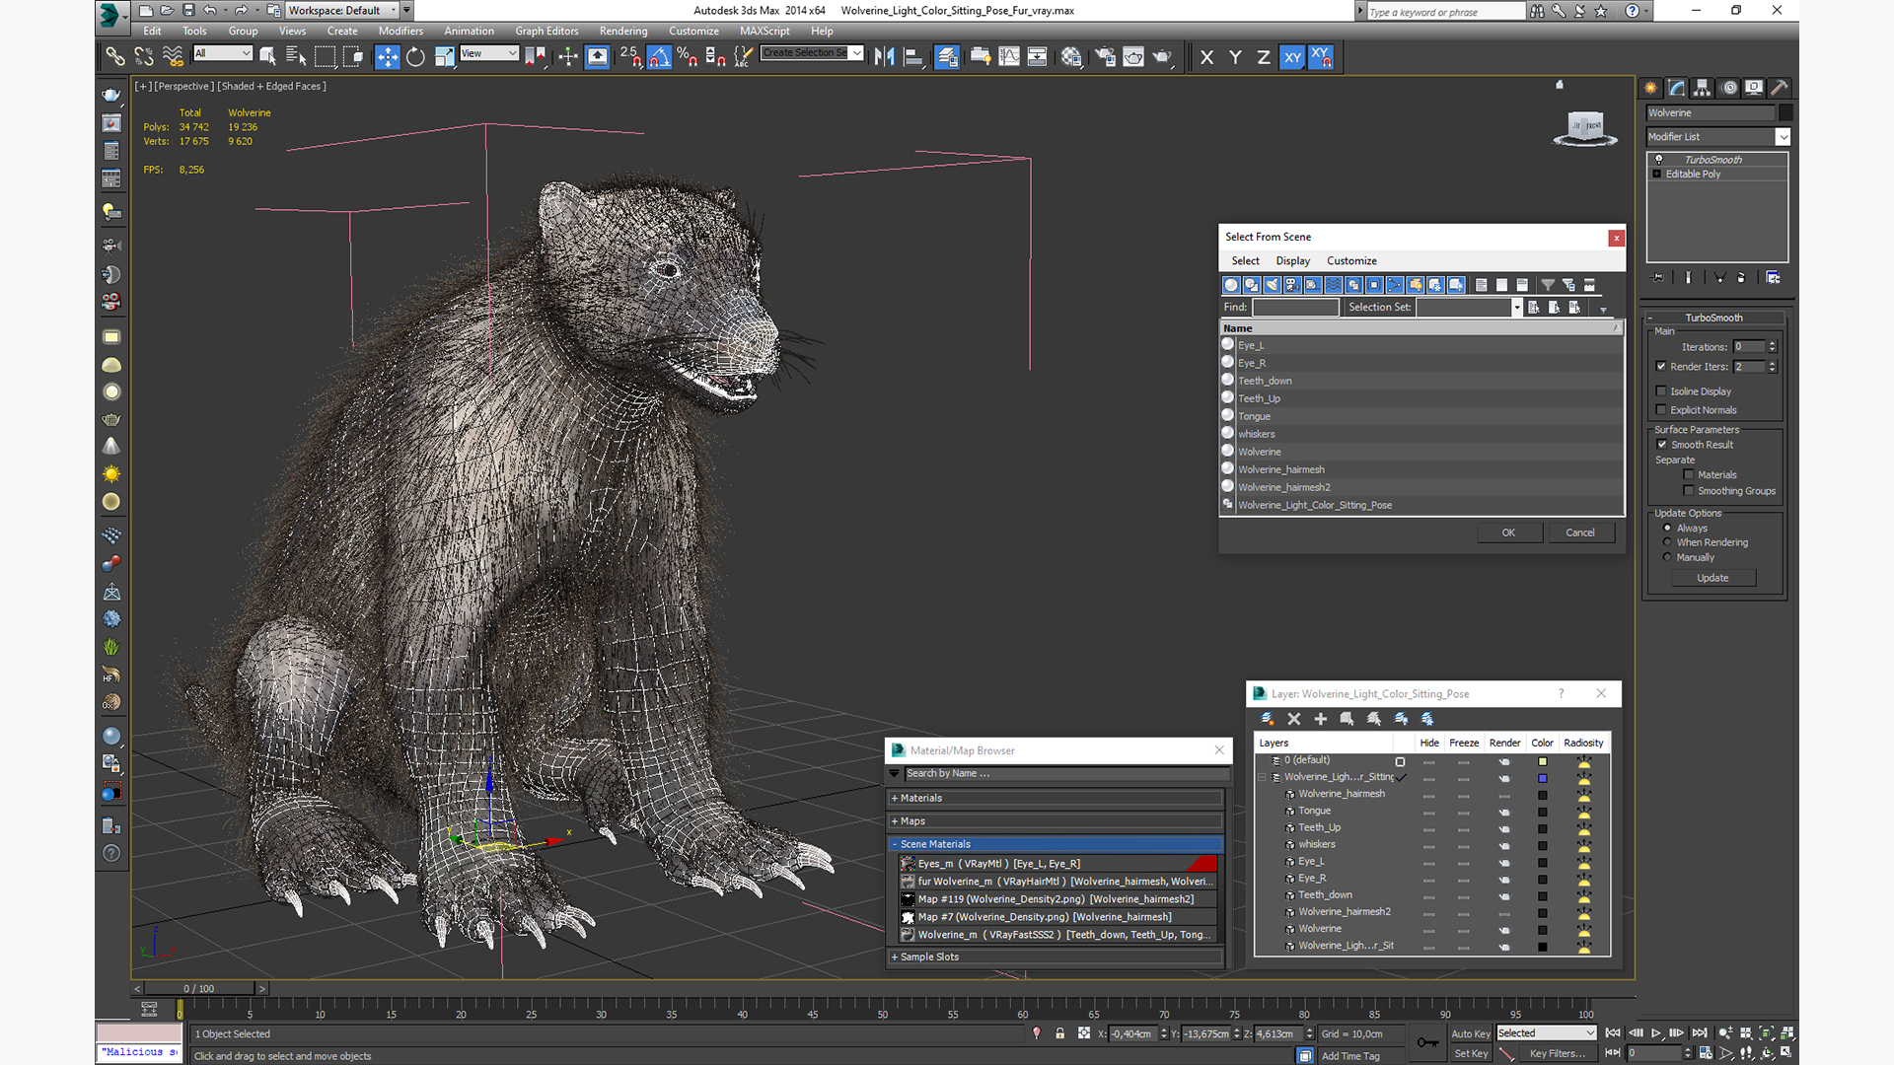The height and width of the screenshot is (1065, 1894).
Task: Click the Set Key text button
Action: pos(1471,1053)
